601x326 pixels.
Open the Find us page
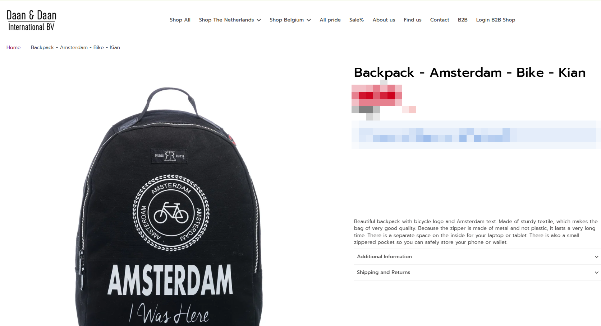(x=413, y=20)
